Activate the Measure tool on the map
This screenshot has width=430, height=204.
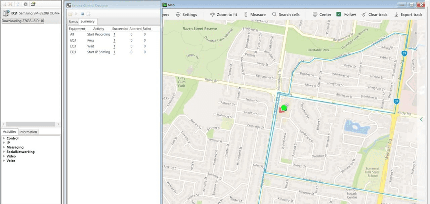[255, 14]
